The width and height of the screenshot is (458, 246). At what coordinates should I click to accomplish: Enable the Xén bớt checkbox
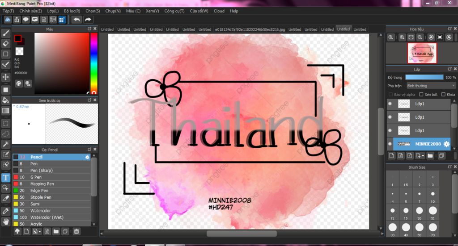[x=421, y=95]
